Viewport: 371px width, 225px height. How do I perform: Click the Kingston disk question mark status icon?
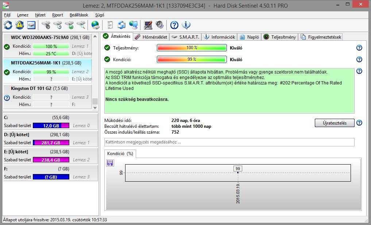(x=7, y=98)
